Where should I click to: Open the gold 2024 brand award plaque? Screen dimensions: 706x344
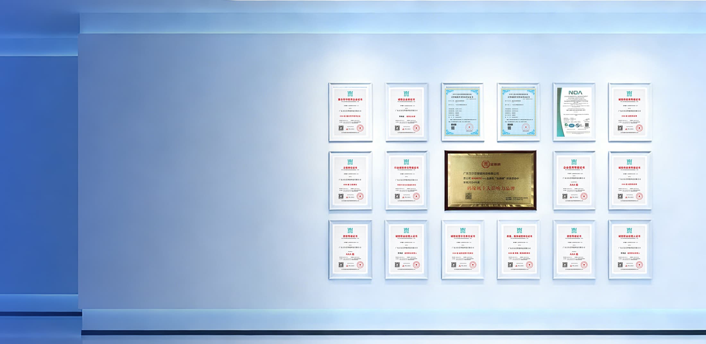pos(490,181)
